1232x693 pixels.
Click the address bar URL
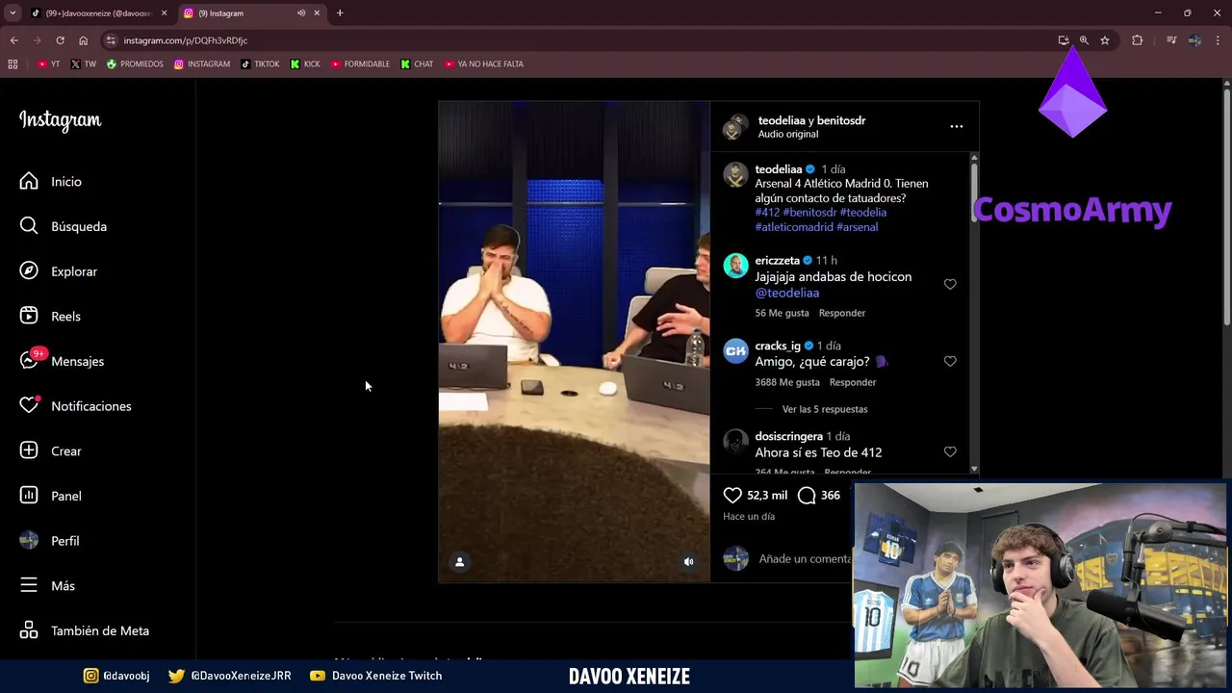tap(186, 40)
